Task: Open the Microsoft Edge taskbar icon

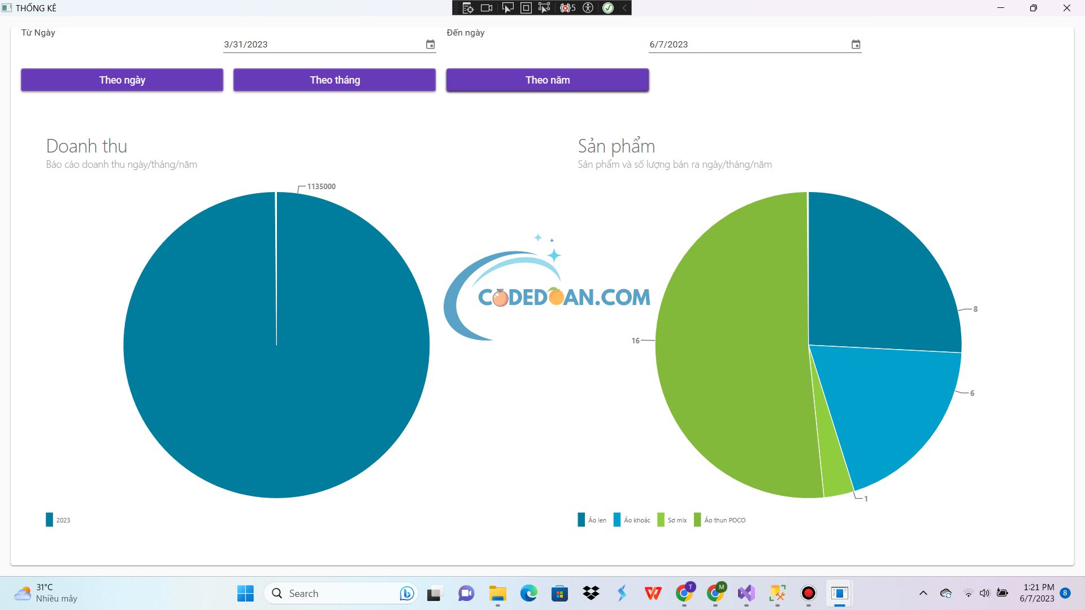Action: click(x=528, y=593)
